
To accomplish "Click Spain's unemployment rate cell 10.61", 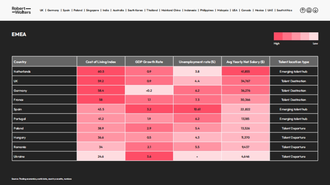I will pos(197,109).
